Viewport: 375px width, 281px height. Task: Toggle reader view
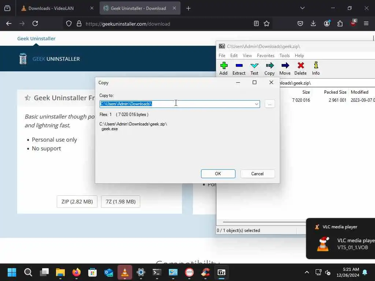tap(256, 23)
